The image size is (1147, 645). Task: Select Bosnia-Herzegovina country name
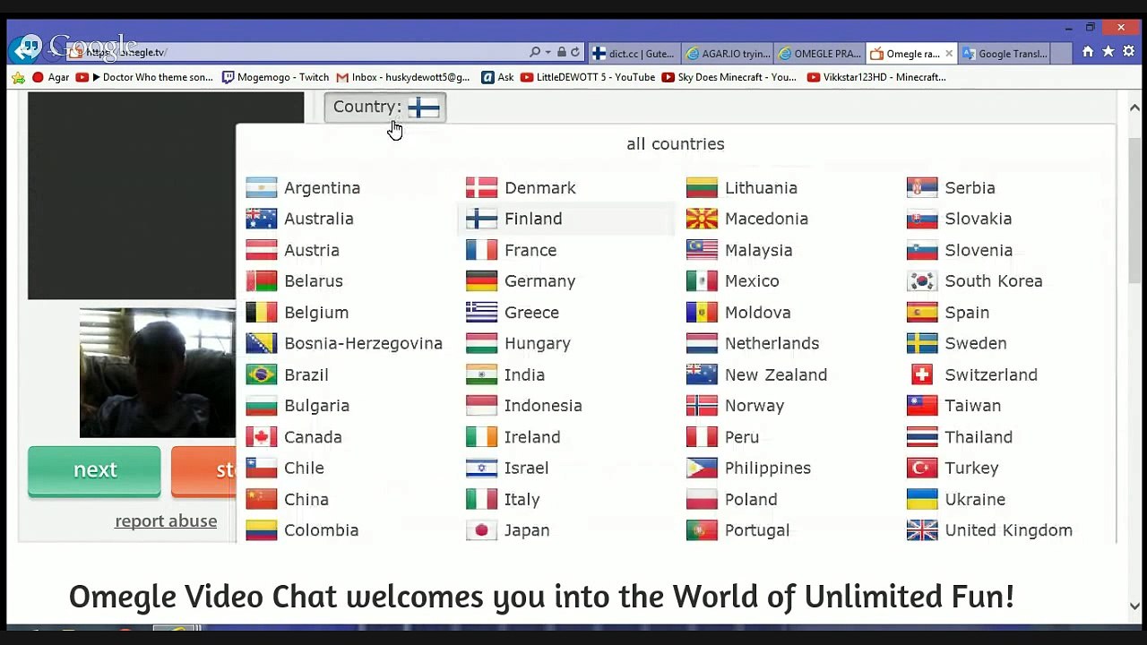363,343
